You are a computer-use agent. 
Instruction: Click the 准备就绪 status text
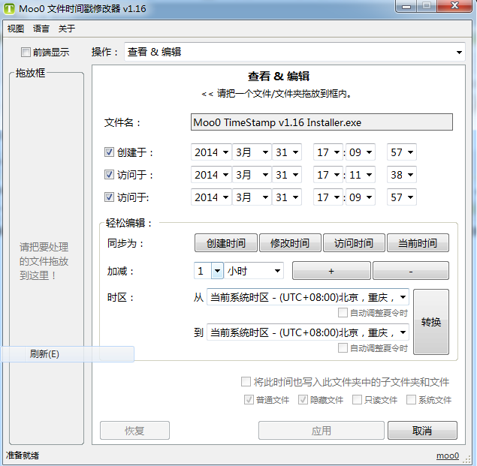pyautogui.click(x=23, y=455)
